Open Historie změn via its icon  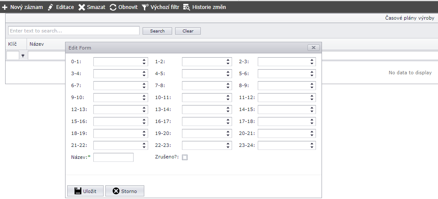(187, 7)
